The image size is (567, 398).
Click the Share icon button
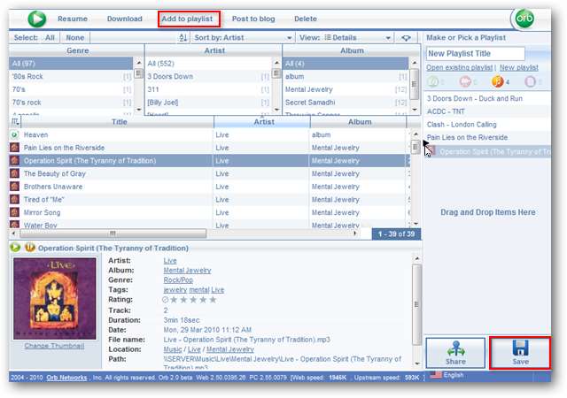[x=455, y=352]
